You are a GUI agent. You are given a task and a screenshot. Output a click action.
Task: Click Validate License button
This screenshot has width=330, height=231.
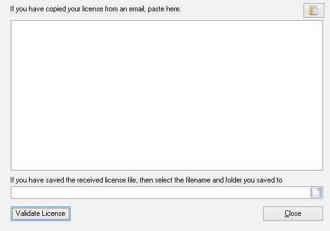(x=40, y=213)
